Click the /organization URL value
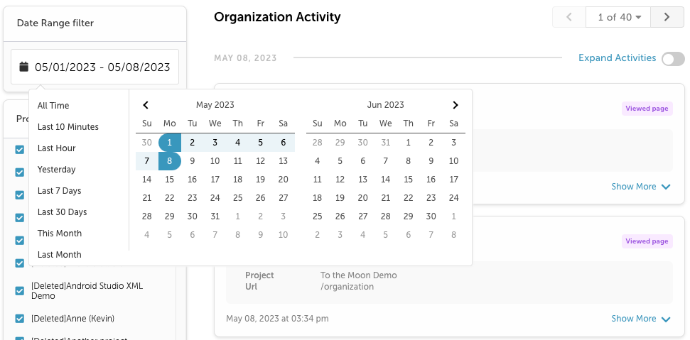This screenshot has height=340, width=690. [x=347, y=287]
